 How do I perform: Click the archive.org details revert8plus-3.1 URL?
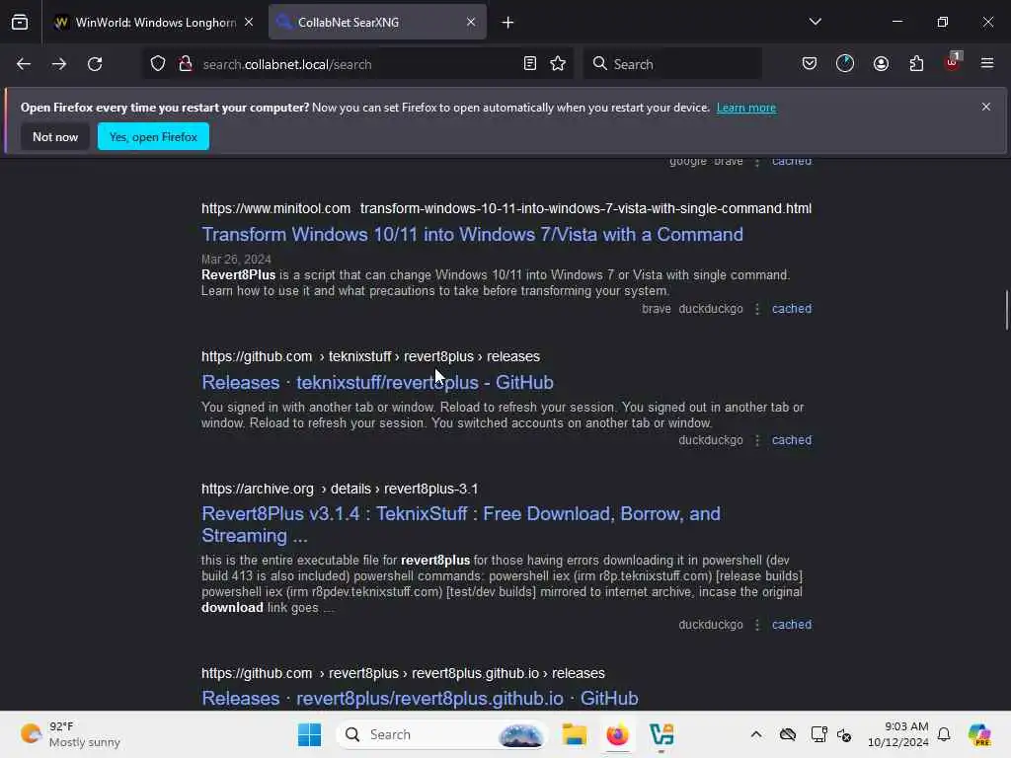coord(340,489)
